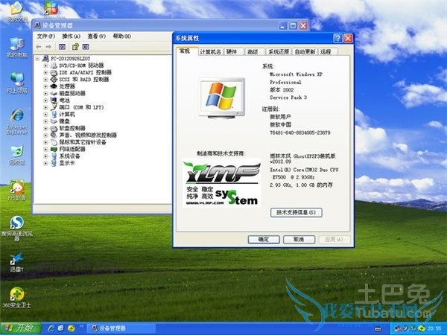This screenshot has height=335, width=447.
Task: Click the console tree view toolbar icon
Action: tap(62, 47)
